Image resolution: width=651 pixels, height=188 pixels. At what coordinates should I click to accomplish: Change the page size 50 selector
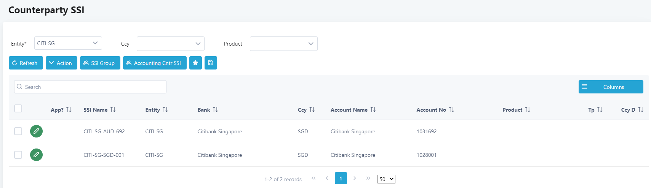(x=386, y=179)
